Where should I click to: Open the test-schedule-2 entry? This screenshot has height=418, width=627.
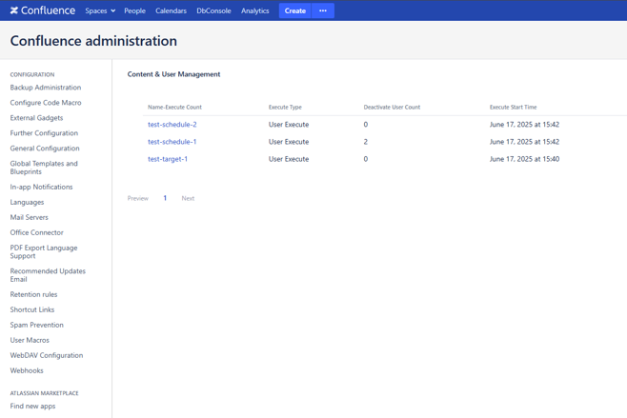tap(172, 125)
